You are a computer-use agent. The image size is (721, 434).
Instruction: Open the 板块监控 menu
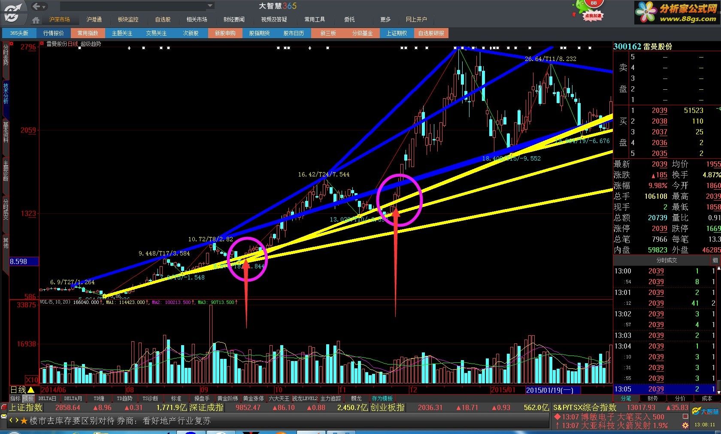128,19
